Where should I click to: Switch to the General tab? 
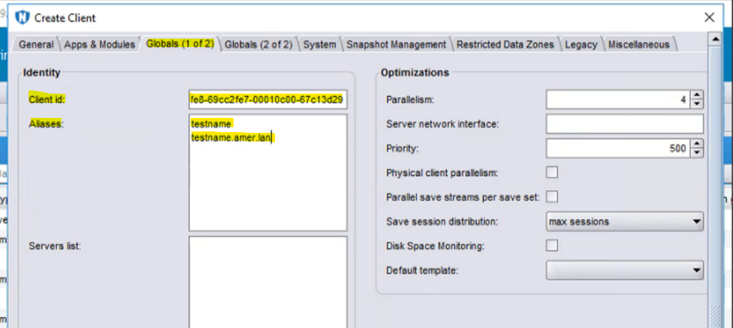click(x=36, y=44)
